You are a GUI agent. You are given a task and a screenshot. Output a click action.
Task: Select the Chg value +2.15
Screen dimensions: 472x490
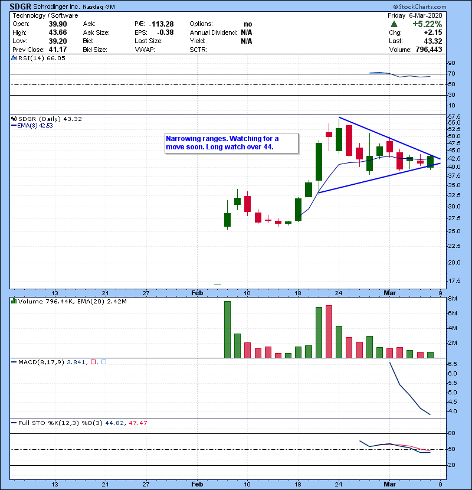(433, 32)
